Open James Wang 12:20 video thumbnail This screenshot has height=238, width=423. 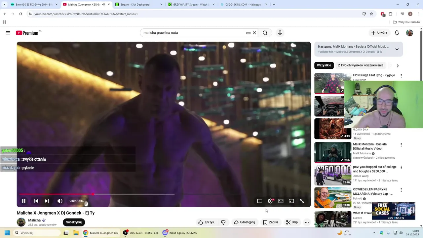point(333,175)
